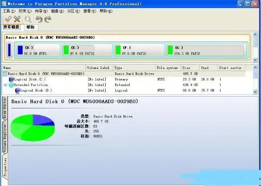Click the Apply checkmark toolbar icon
Viewport: 261px width, 186px height.
pyautogui.click(x=8, y=19)
